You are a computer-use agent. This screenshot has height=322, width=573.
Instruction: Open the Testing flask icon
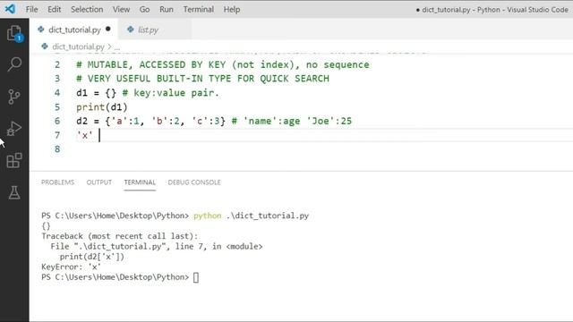(x=14, y=193)
